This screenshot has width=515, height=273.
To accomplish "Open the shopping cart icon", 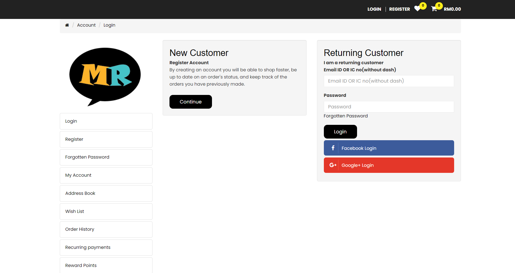I will 434,9.
